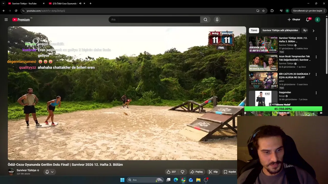Click the taskbar Ara search box
328x184 pixels.
click(x=145, y=180)
